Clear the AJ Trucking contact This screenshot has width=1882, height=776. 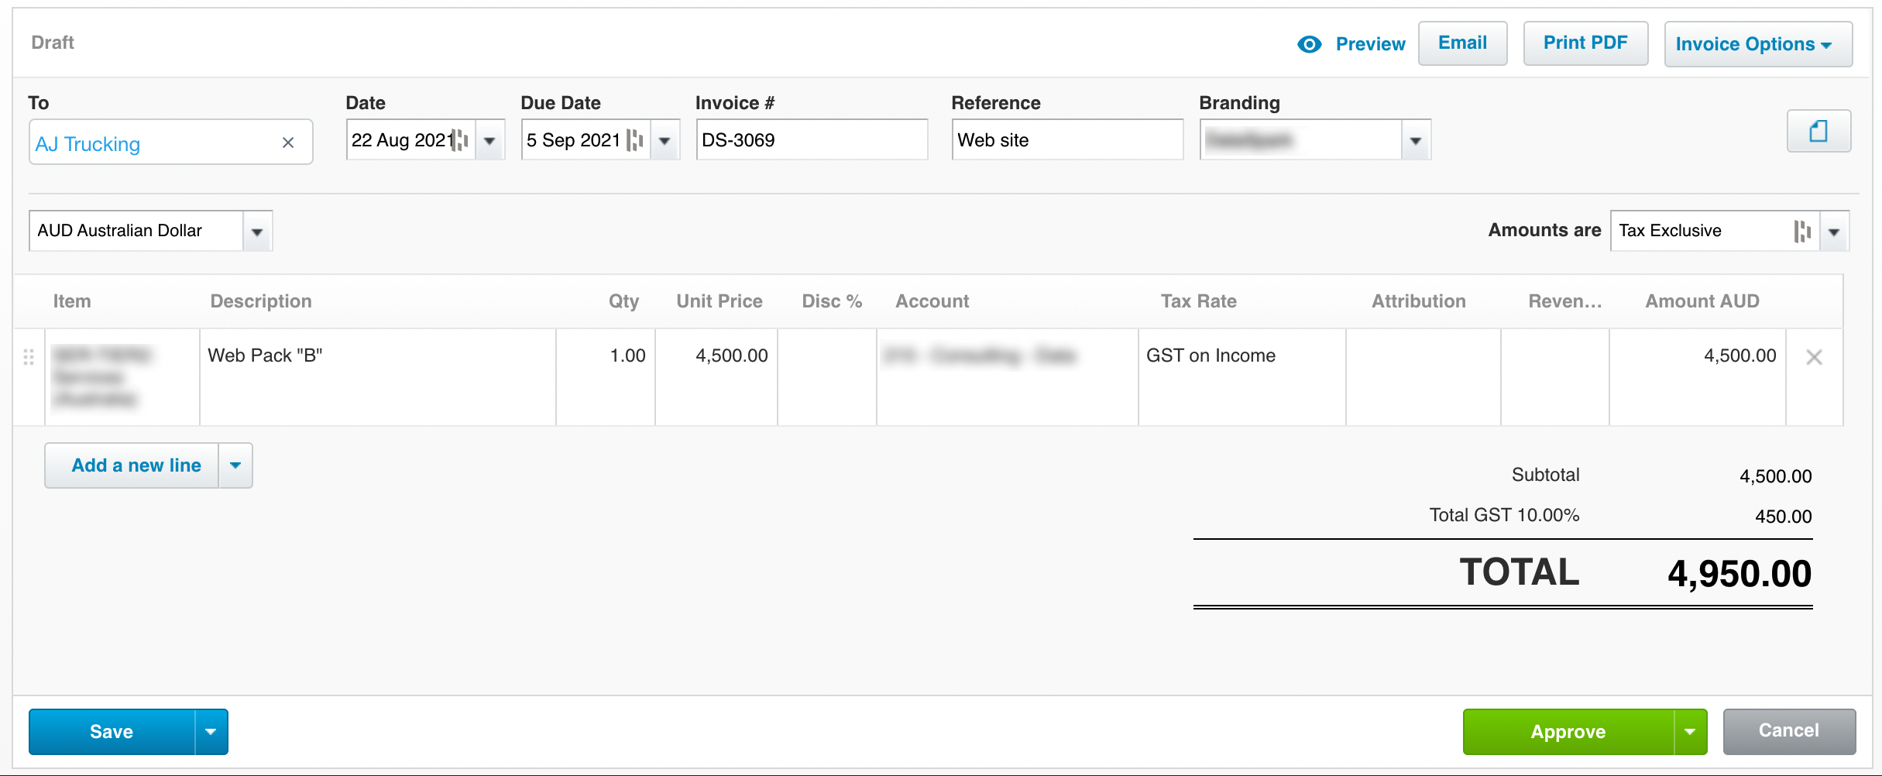pyautogui.click(x=287, y=142)
